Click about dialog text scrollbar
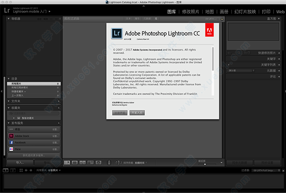Viewport: 286px width, 193px height. 213,58
